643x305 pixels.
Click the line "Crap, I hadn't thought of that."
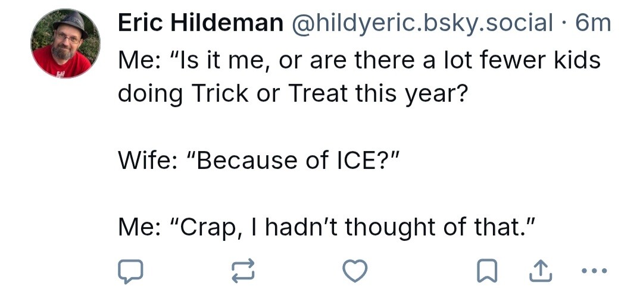[x=327, y=227]
